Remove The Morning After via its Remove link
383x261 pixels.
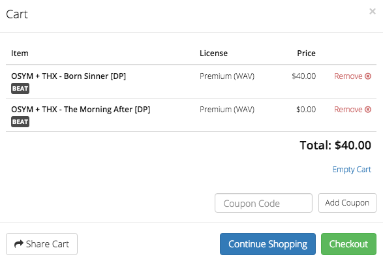pyautogui.click(x=348, y=110)
